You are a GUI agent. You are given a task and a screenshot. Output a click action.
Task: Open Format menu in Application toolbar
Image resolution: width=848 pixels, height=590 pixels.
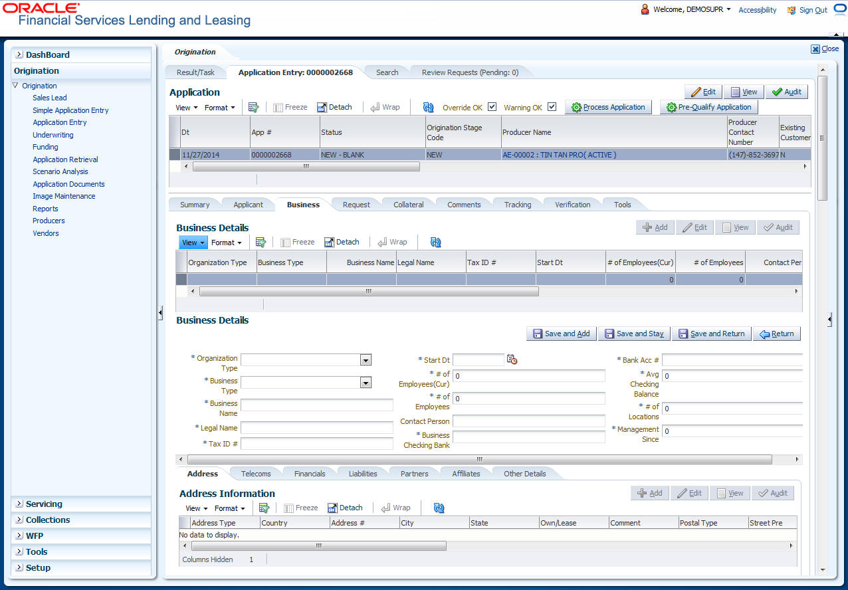click(219, 107)
